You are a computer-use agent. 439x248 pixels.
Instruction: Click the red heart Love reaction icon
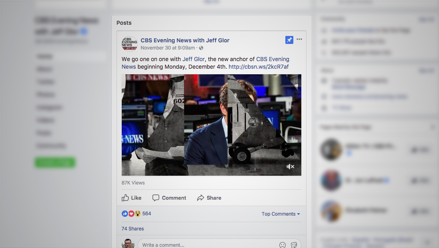pyautogui.click(x=131, y=214)
